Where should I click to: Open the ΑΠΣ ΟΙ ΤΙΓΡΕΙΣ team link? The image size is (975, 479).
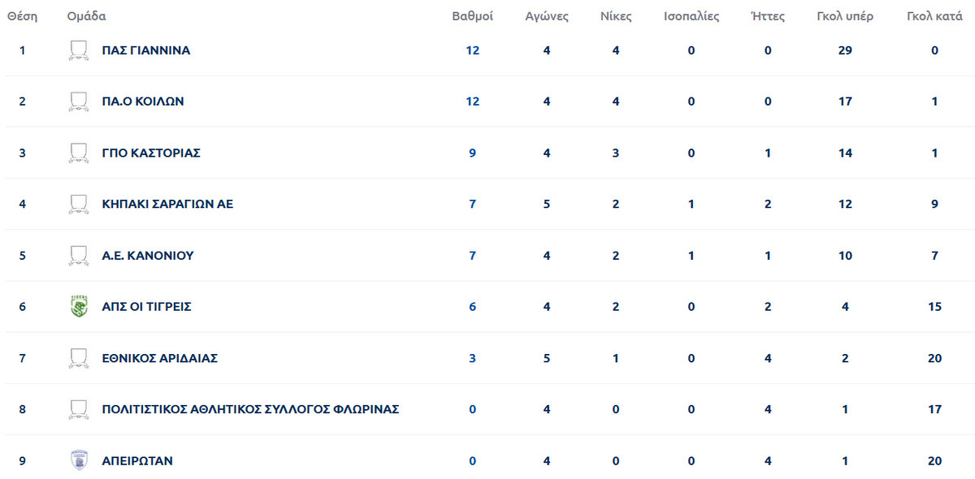coord(147,307)
